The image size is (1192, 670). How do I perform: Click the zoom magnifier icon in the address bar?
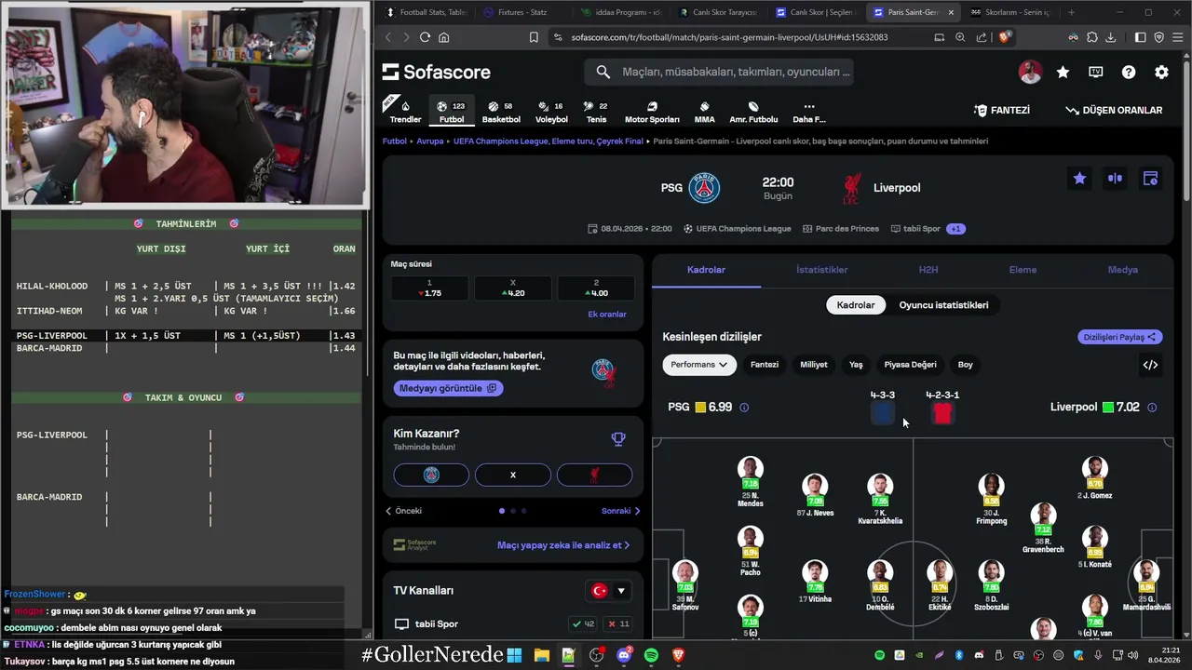(960, 37)
